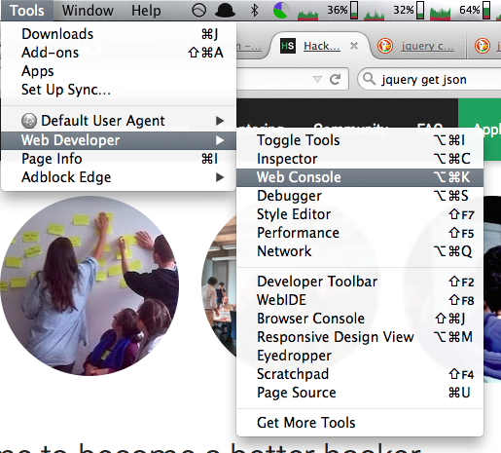
Task: Select Web Console menu item
Action: [360, 177]
